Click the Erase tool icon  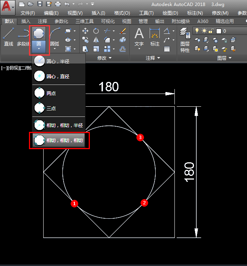[123, 31]
